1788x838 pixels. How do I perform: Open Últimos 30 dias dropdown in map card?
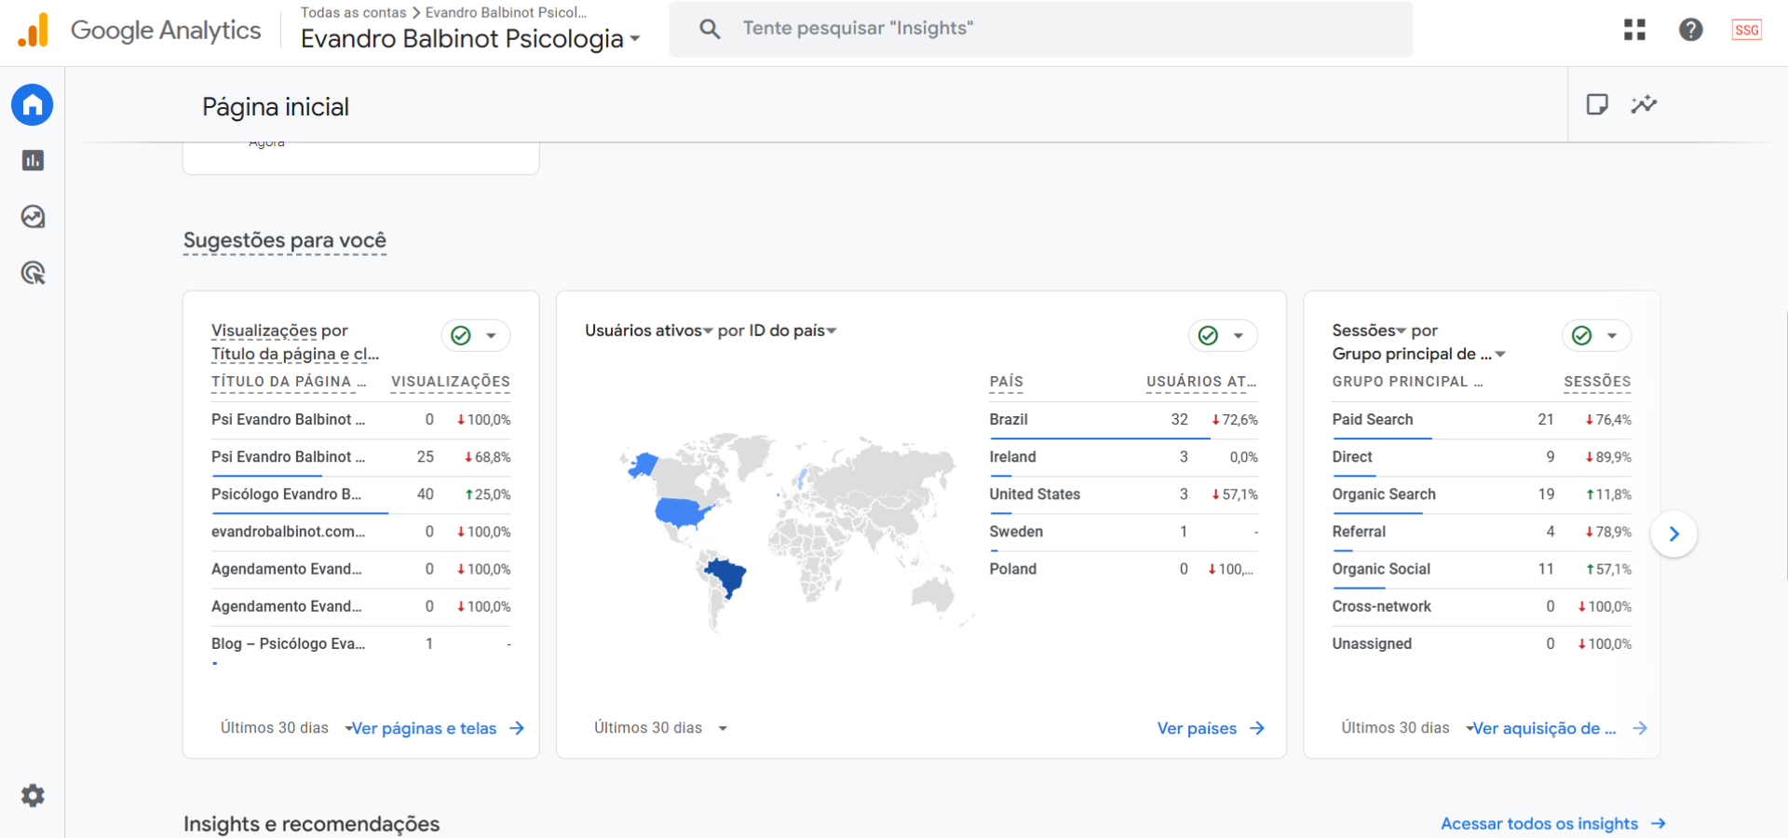click(x=660, y=728)
